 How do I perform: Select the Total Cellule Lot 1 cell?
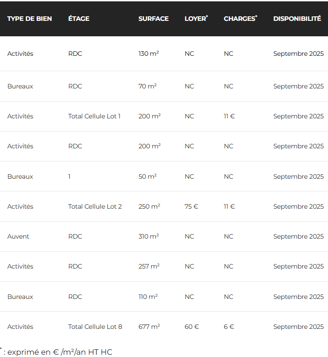94,116
